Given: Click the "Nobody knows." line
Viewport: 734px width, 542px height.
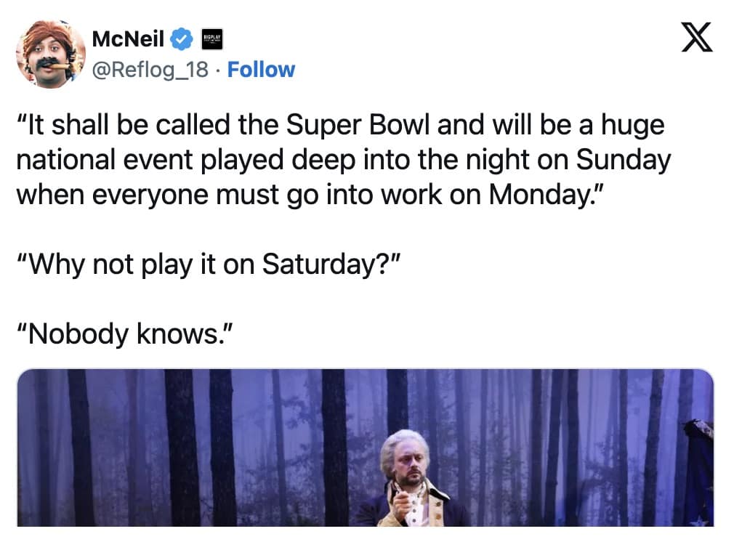Looking at the screenshot, I should [x=124, y=333].
